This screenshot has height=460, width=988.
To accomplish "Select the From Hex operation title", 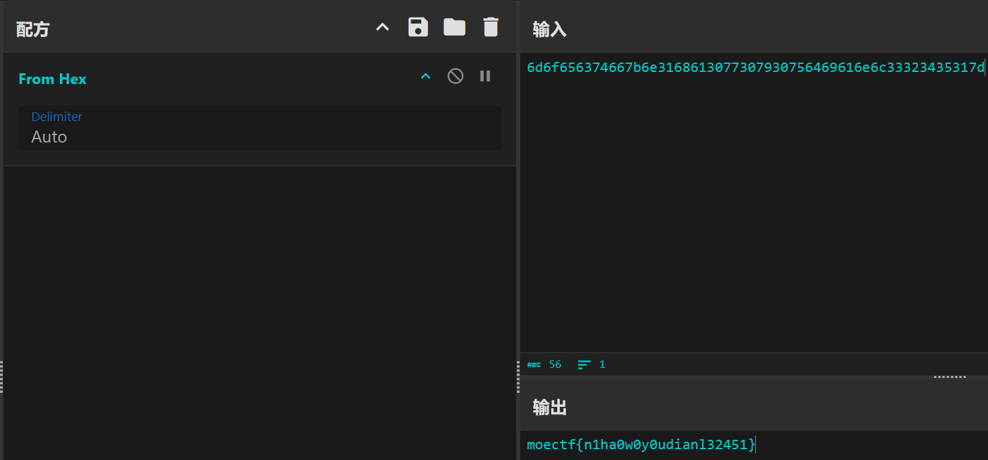I will (52, 79).
